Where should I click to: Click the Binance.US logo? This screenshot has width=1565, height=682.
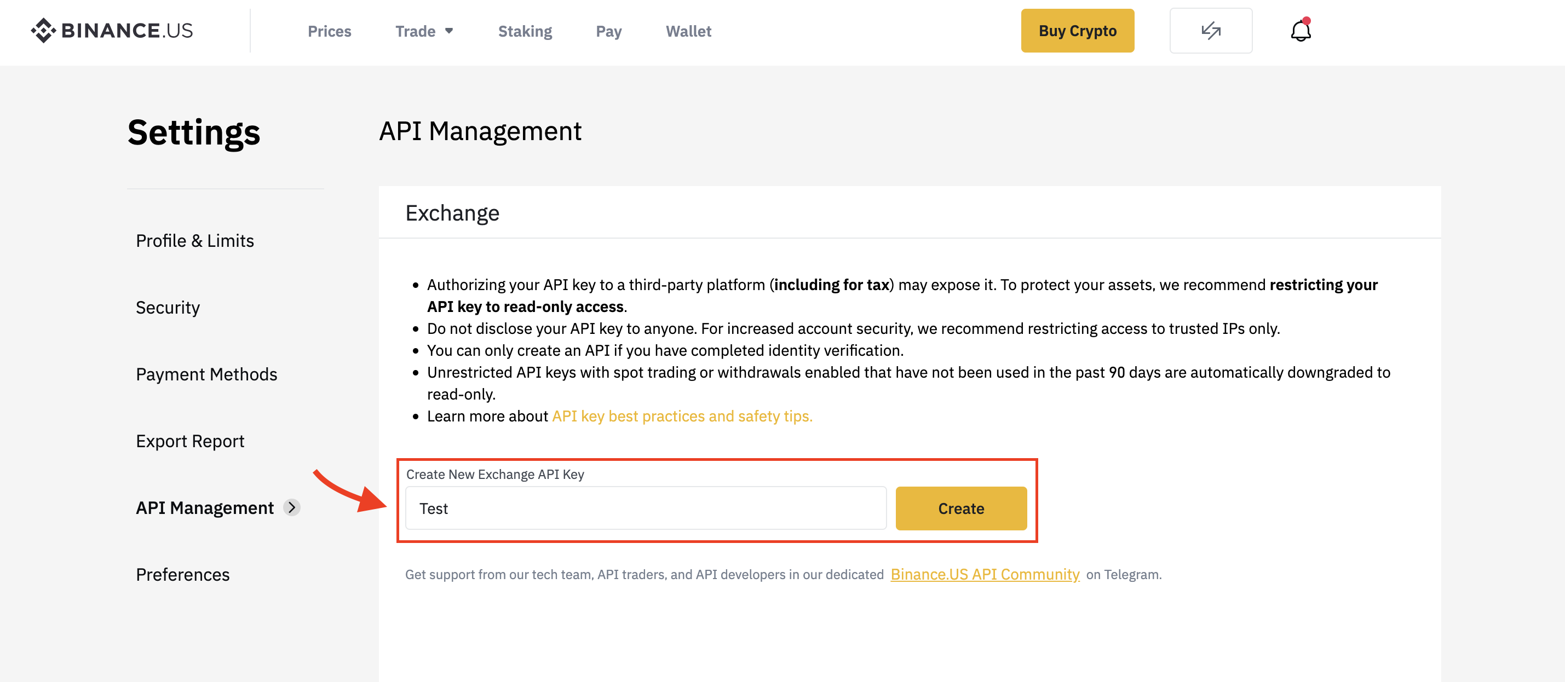coord(112,30)
